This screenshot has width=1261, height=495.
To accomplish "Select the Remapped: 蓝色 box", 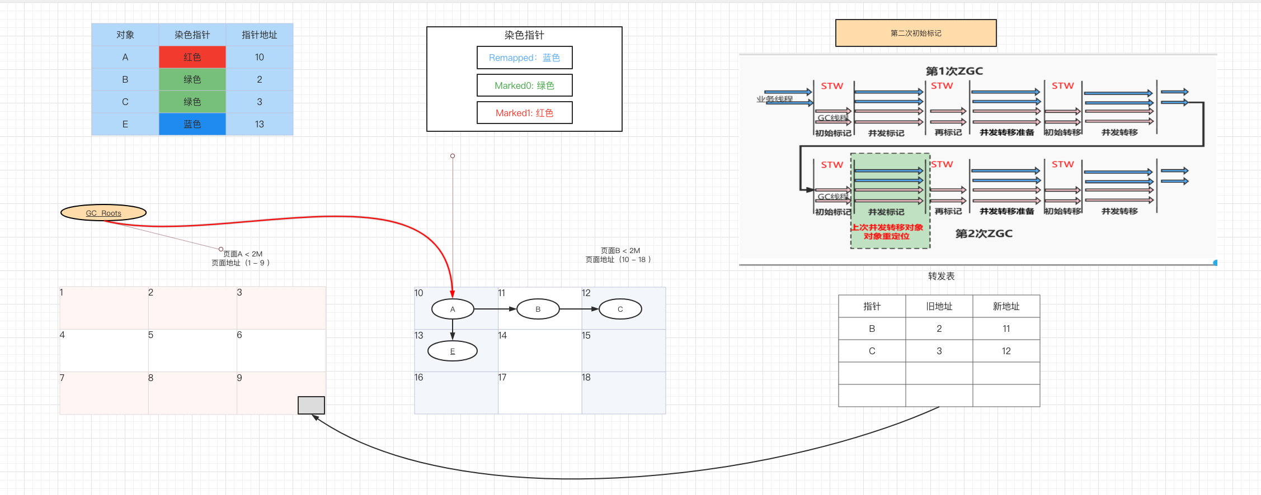I will tap(524, 58).
